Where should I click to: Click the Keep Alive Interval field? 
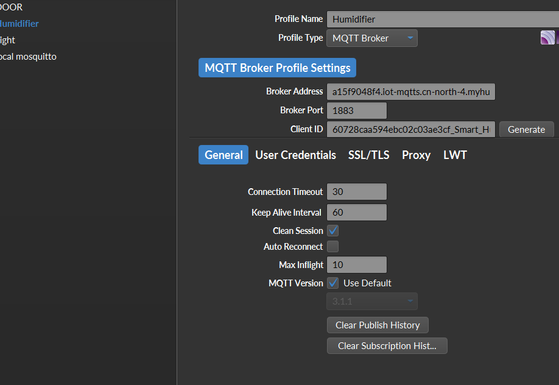(357, 213)
